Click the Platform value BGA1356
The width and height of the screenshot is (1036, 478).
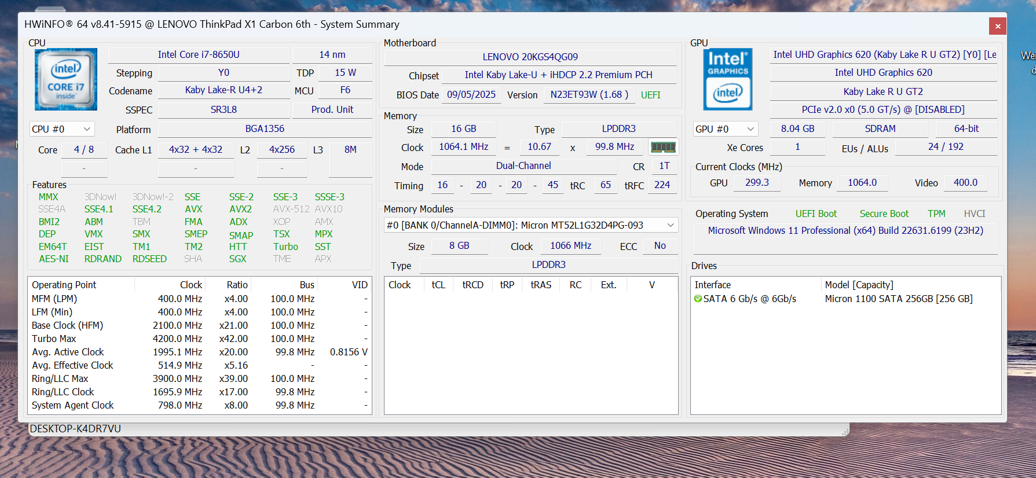[x=265, y=129]
